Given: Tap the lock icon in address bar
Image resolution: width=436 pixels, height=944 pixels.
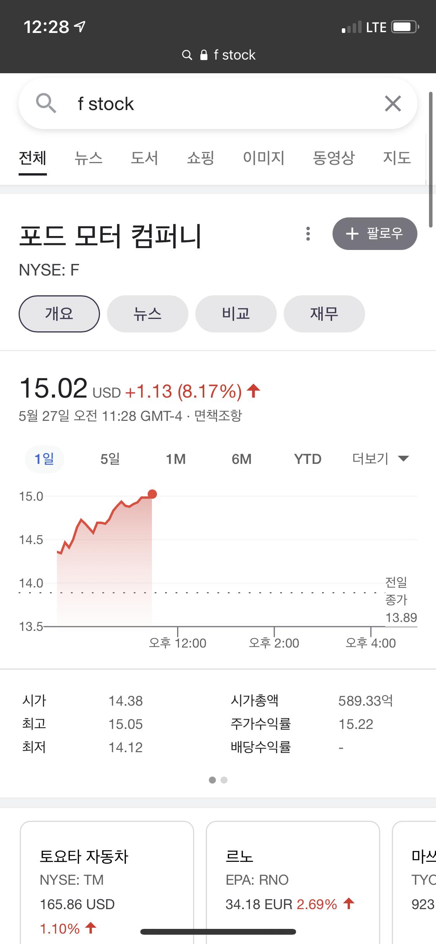Looking at the screenshot, I should point(204,55).
